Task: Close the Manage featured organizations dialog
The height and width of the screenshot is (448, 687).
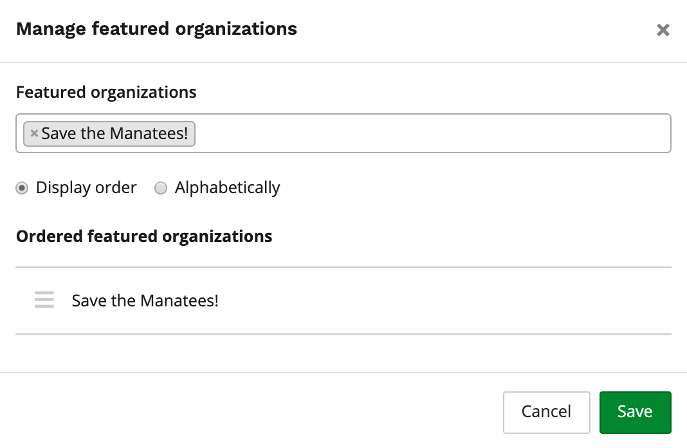Action: (663, 30)
